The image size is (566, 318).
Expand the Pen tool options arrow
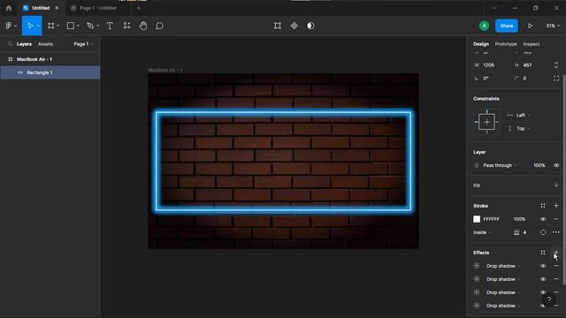click(x=97, y=26)
